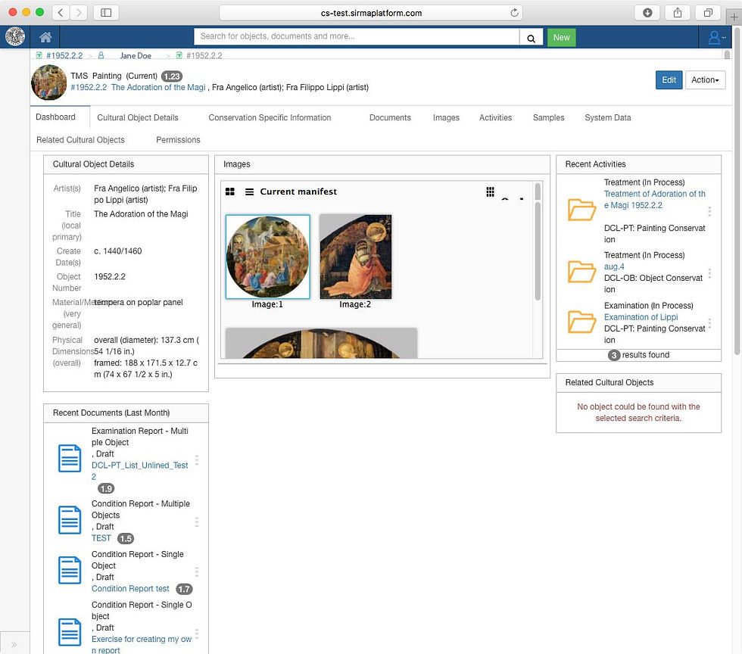This screenshot has width=742, height=654.
Task: Open the user profile menu icon
Action: (716, 37)
